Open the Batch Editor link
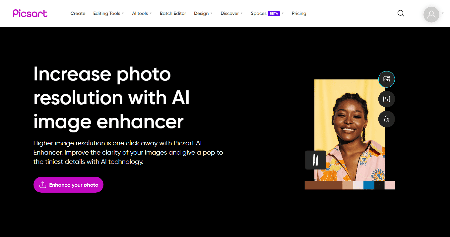450x237 pixels. [x=173, y=14]
